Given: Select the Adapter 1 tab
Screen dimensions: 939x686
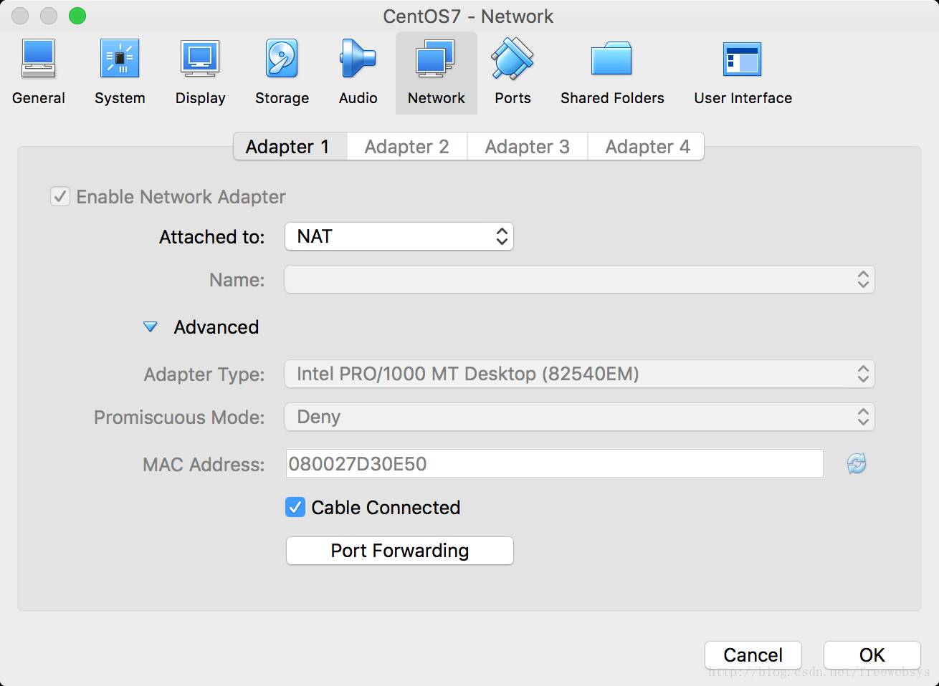Looking at the screenshot, I should pyautogui.click(x=290, y=146).
